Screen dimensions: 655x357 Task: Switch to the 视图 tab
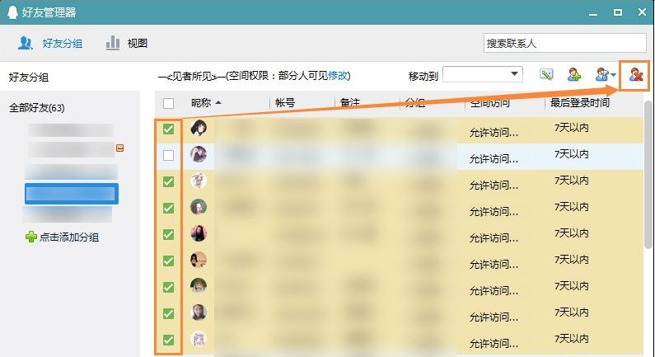pyautogui.click(x=126, y=43)
